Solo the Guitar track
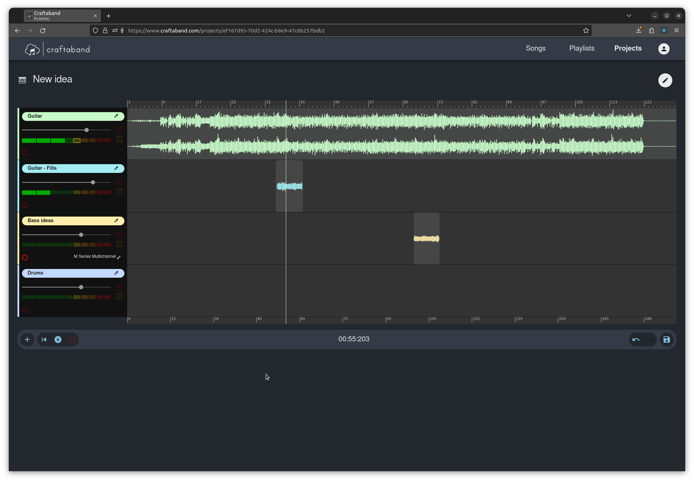The image size is (694, 481). point(119,139)
